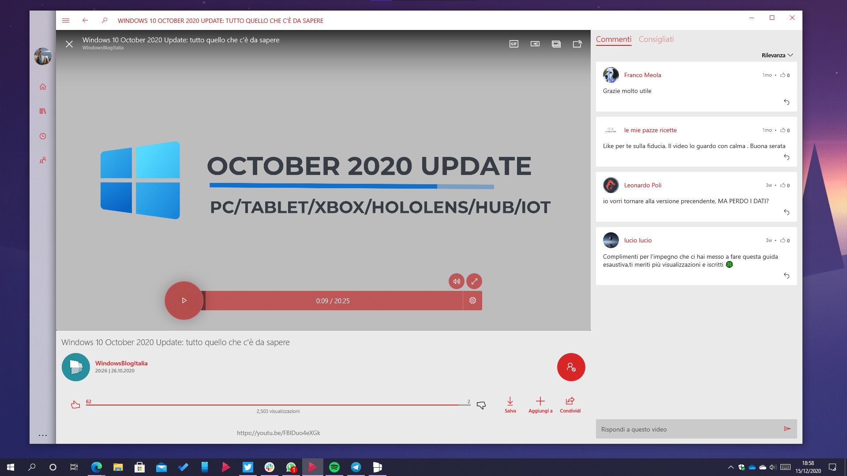Reply to le mie pazze ricette's comment
The height and width of the screenshot is (476, 847).
click(x=786, y=157)
